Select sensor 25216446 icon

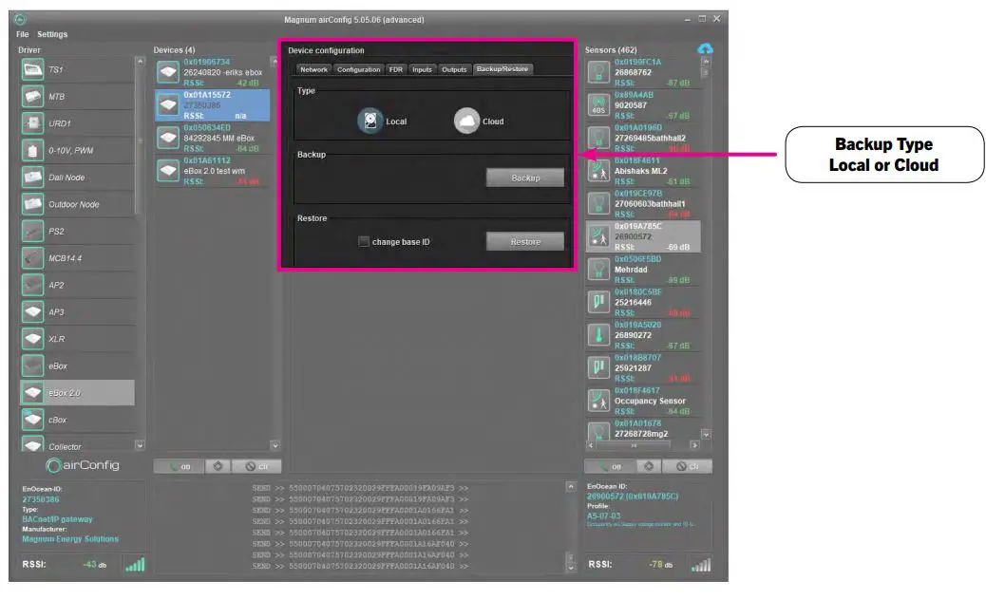[598, 302]
